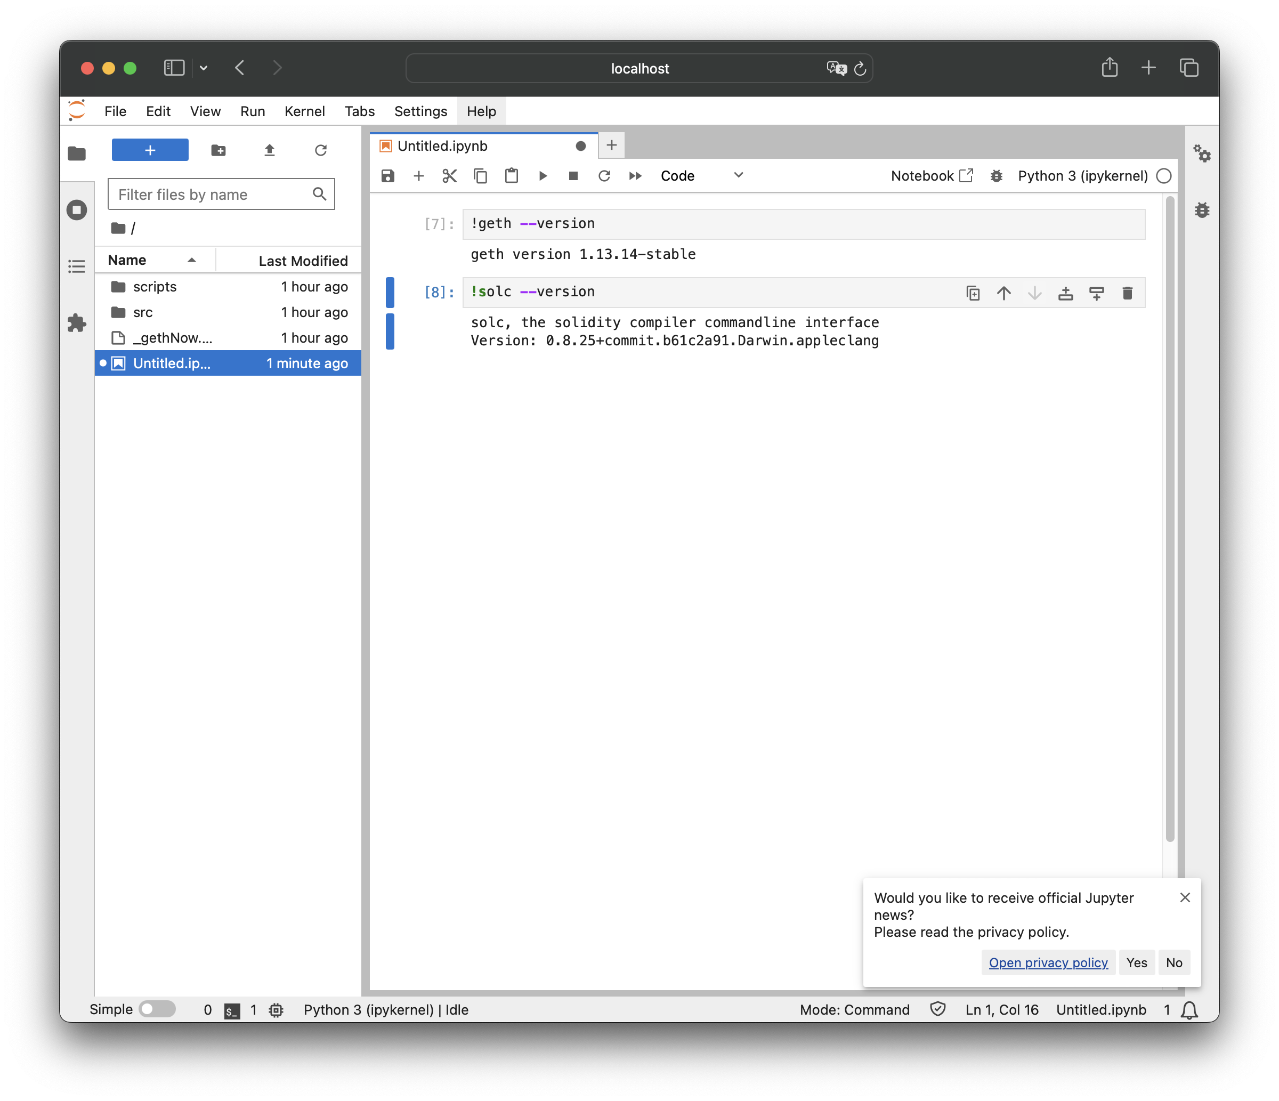Restart kernel and run all cells
Image resolution: width=1279 pixels, height=1101 pixels.
[635, 176]
